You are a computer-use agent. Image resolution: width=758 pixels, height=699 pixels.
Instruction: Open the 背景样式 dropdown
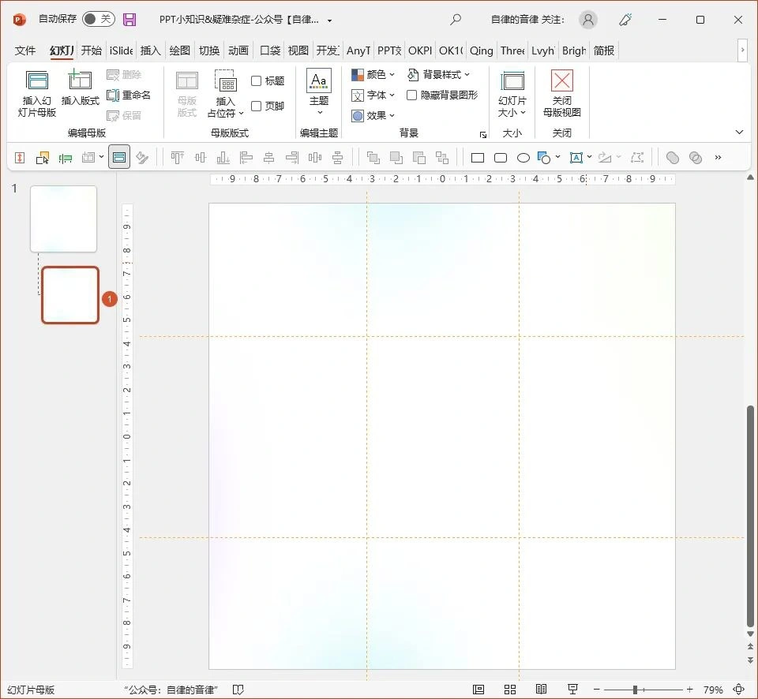438,75
